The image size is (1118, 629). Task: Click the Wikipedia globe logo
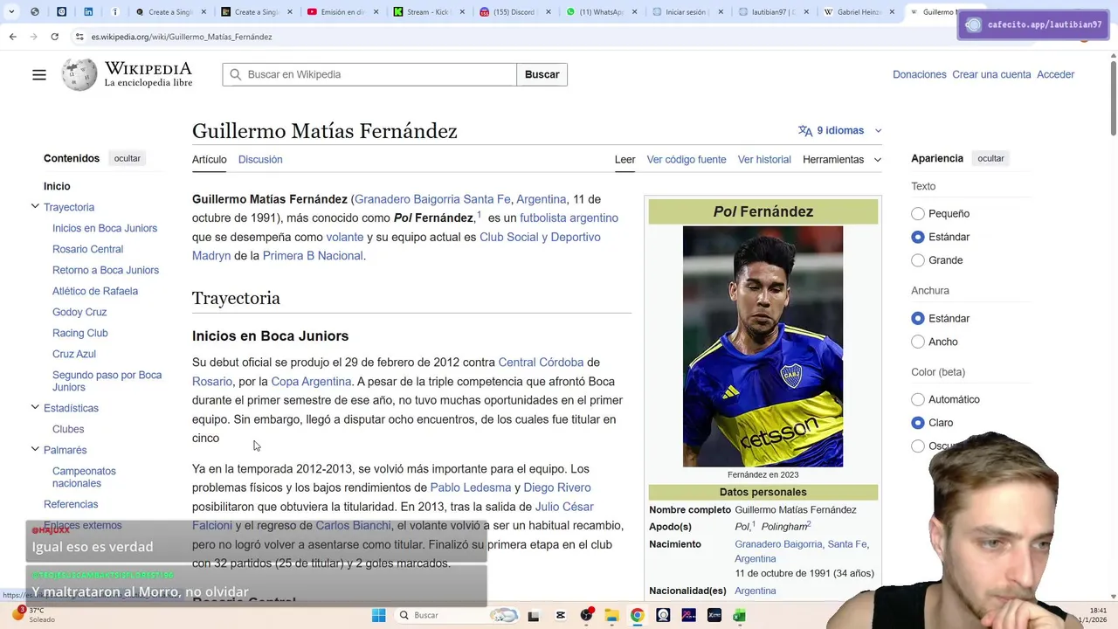(79, 74)
